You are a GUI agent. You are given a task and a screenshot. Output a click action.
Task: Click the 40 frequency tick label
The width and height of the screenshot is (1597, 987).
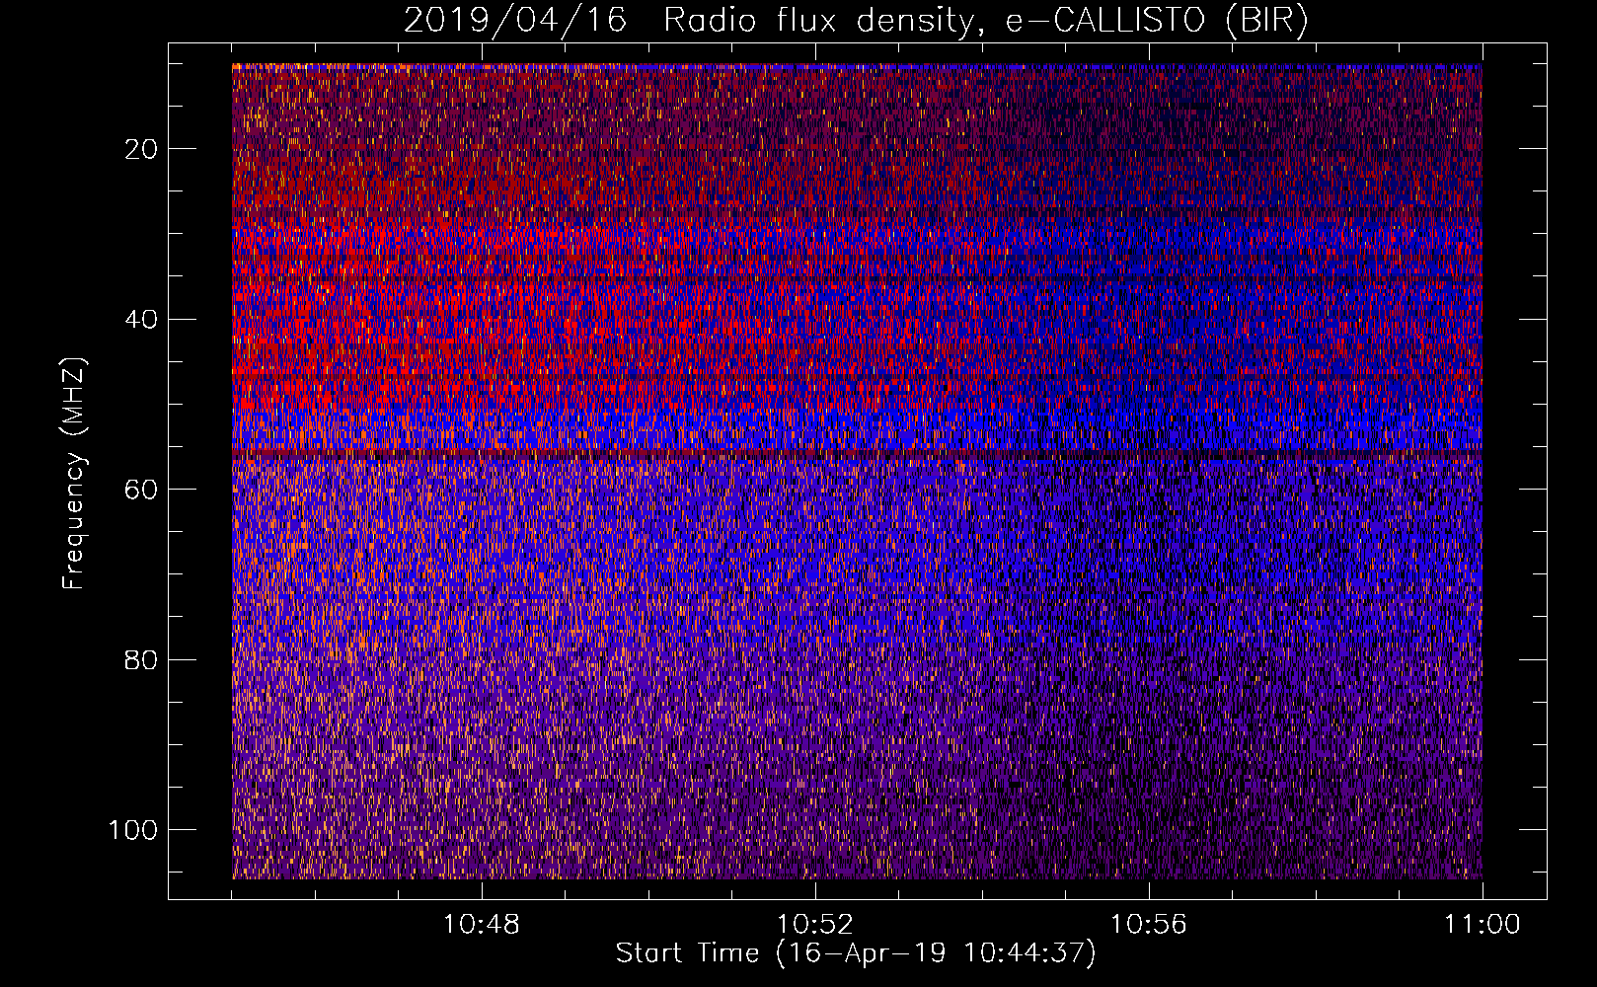click(142, 319)
